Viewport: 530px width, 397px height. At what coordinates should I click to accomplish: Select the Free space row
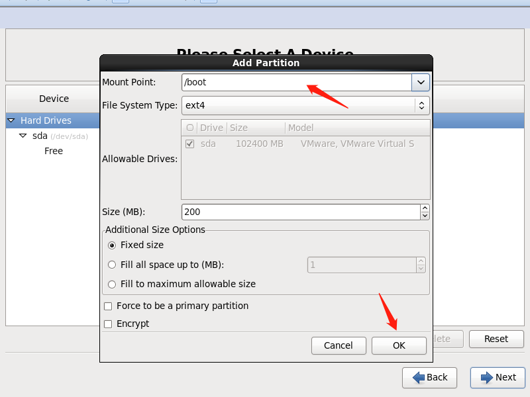coord(54,152)
